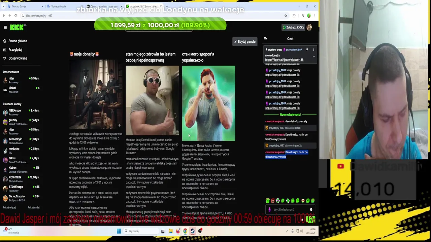This screenshot has height=242, width=431.
Task: Open File Explorer from the taskbar
Action: point(171,231)
